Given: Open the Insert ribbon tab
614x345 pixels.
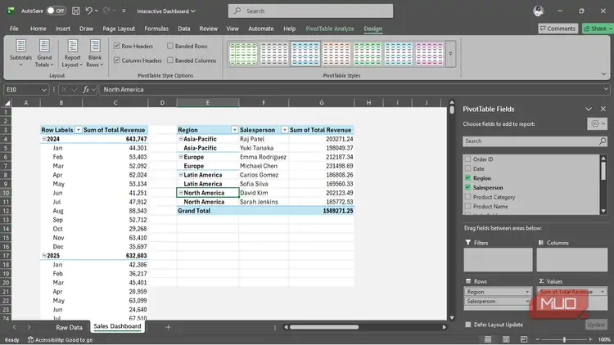Looking at the screenshot, I should click(63, 29).
